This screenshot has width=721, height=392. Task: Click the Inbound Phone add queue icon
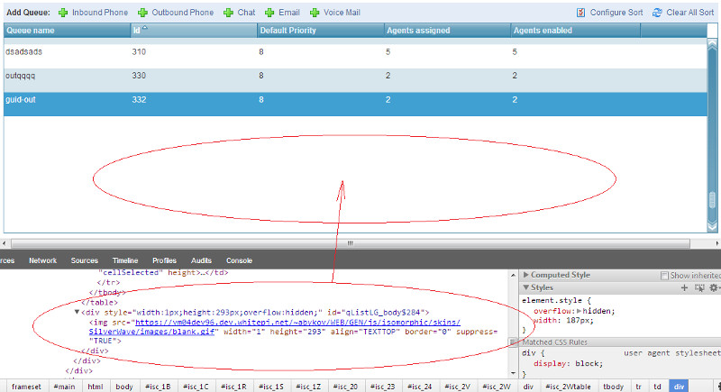point(63,13)
